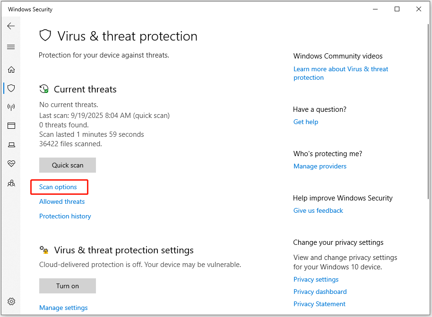
Task: Turn on cloud-delivered protection
Action: 67,286
